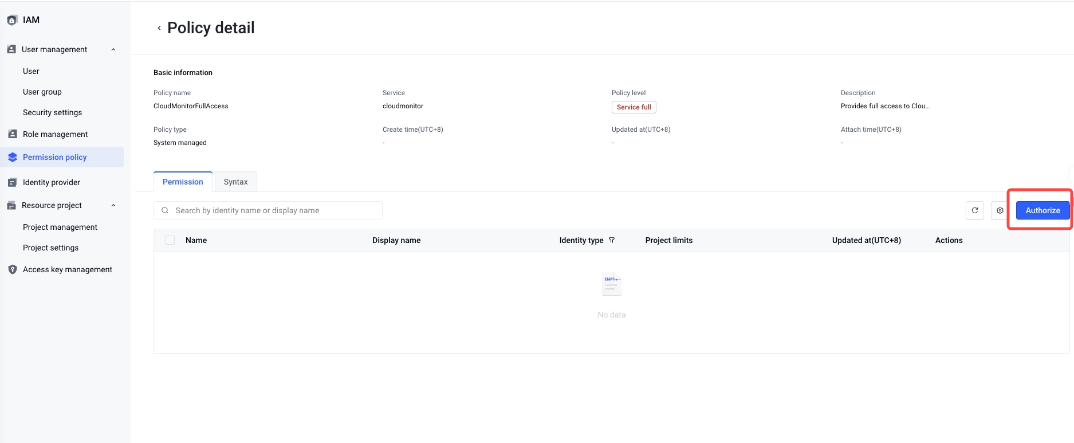
Task: Open Security settings in the sidebar
Action: (52, 112)
